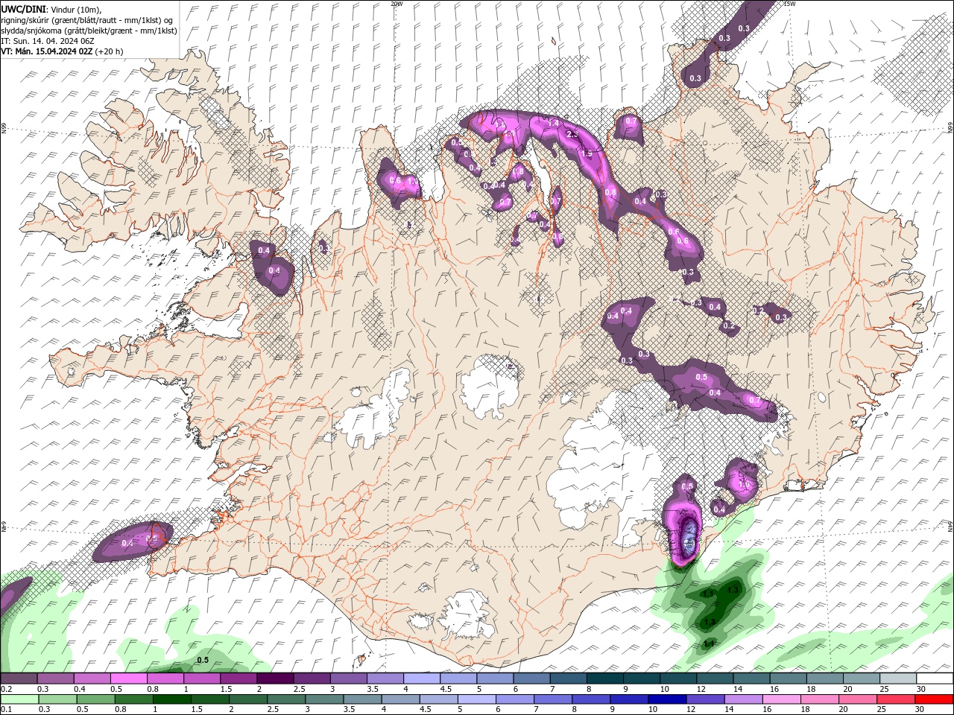Image resolution: width=954 pixels, height=715 pixels.
Task: Click the 20W longitude label
Action: tap(397, 4)
